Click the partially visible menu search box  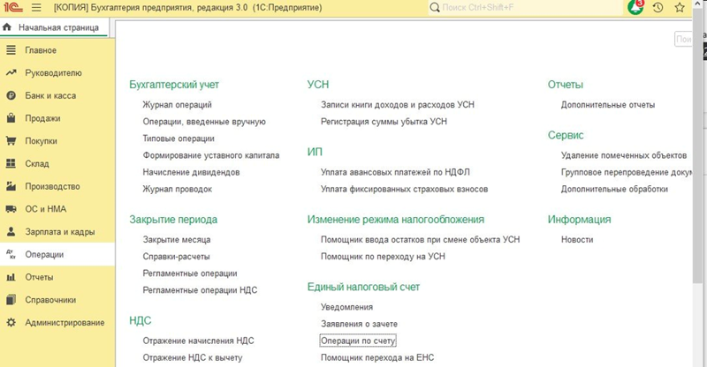coord(683,39)
